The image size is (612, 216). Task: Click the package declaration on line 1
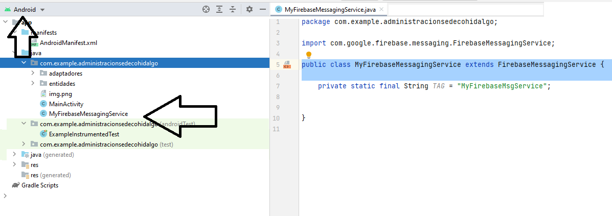pyautogui.click(x=400, y=22)
